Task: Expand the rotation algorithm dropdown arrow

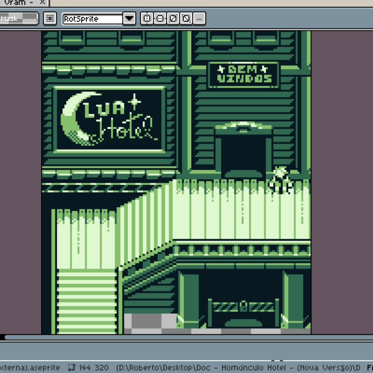Action: pos(130,19)
